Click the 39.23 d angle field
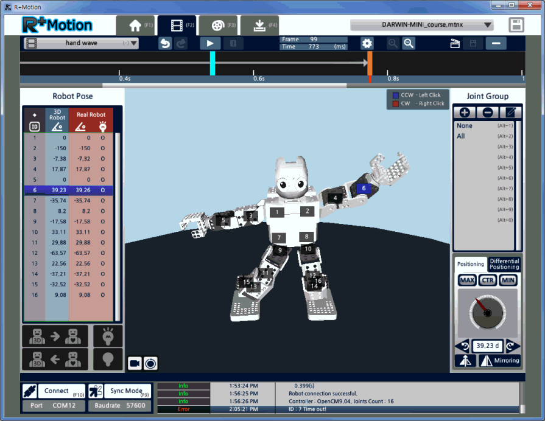Screen dimensions: 545x421 (x=488, y=346)
